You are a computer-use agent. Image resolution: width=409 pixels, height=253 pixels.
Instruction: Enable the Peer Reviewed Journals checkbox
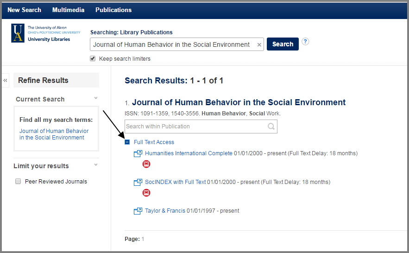pos(18,181)
